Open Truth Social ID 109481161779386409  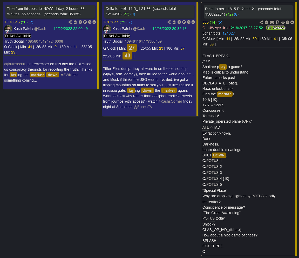[143, 41]
